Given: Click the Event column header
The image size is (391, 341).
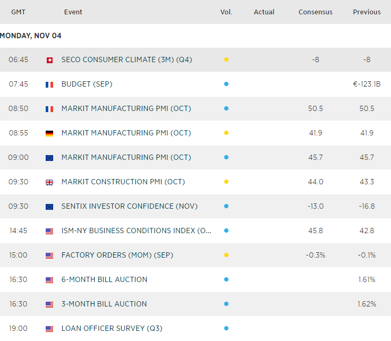Looking at the screenshot, I should pyautogui.click(x=73, y=12).
